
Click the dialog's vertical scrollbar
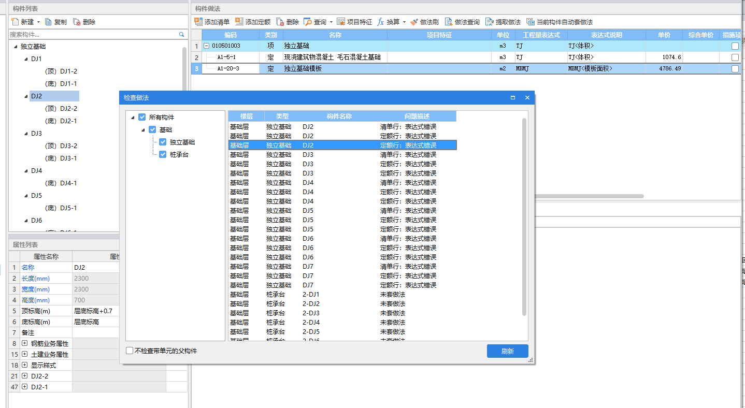[x=524, y=216]
